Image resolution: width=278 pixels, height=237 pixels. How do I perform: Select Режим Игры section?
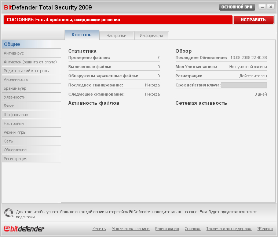click(x=32, y=132)
